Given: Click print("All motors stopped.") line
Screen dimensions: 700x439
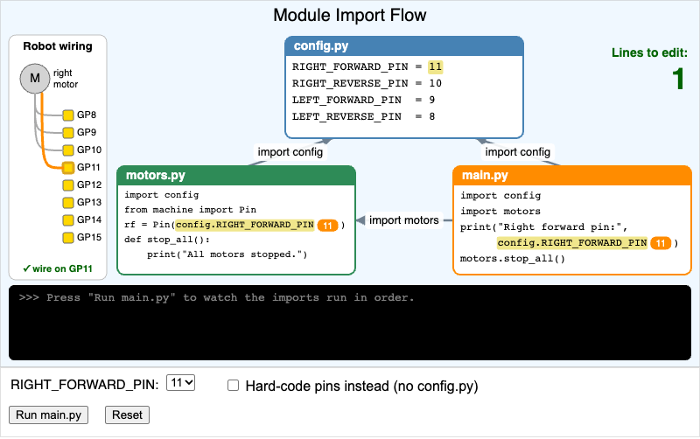Looking at the screenshot, I should pyautogui.click(x=227, y=254).
